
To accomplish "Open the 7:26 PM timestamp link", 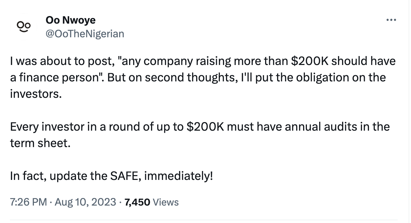I will (28, 202).
